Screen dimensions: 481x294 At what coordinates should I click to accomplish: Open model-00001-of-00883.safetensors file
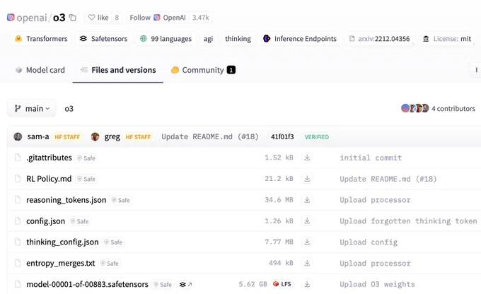[87, 285]
